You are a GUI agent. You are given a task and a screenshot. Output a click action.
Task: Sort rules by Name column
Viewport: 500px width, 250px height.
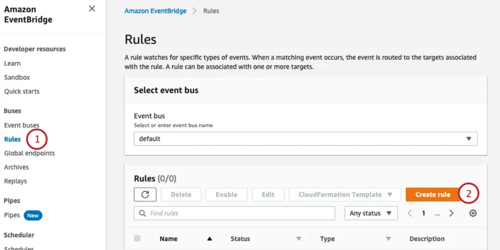click(x=209, y=239)
